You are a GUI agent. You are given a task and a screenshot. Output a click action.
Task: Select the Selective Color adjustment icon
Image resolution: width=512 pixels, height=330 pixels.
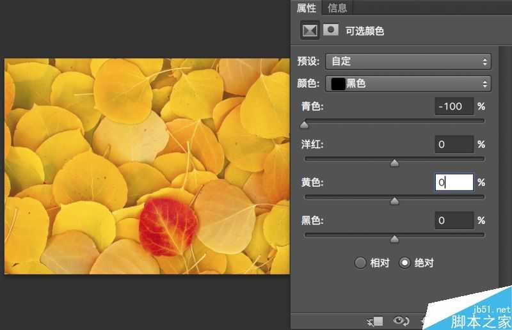pos(310,31)
